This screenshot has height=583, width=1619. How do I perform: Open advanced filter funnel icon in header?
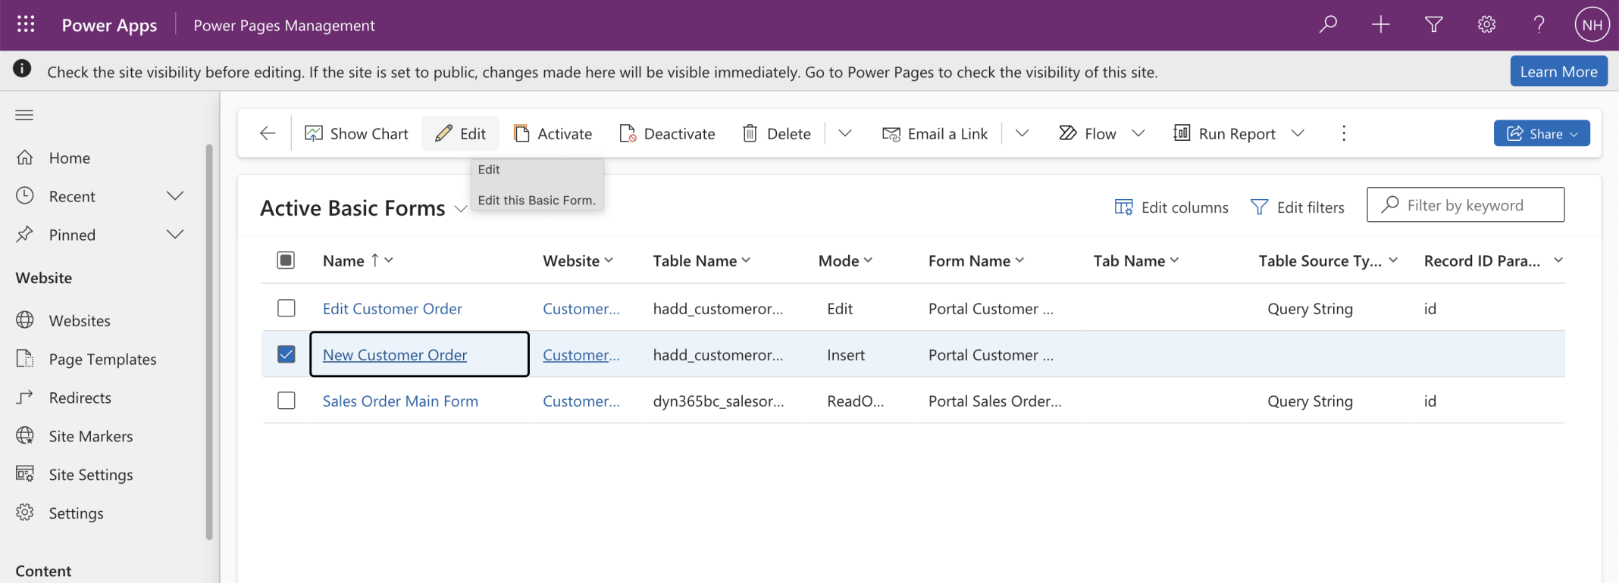pos(1433,25)
